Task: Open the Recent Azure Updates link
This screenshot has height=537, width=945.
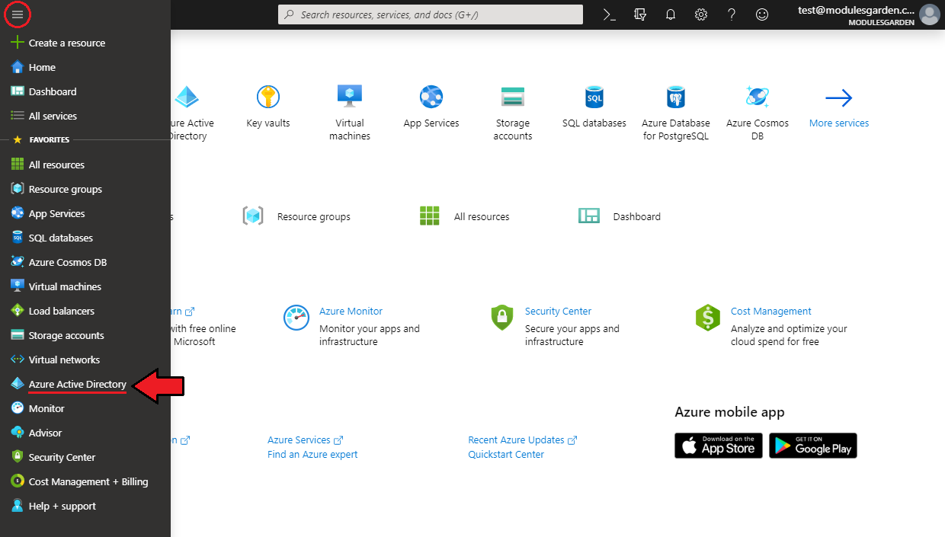Action: pos(523,440)
